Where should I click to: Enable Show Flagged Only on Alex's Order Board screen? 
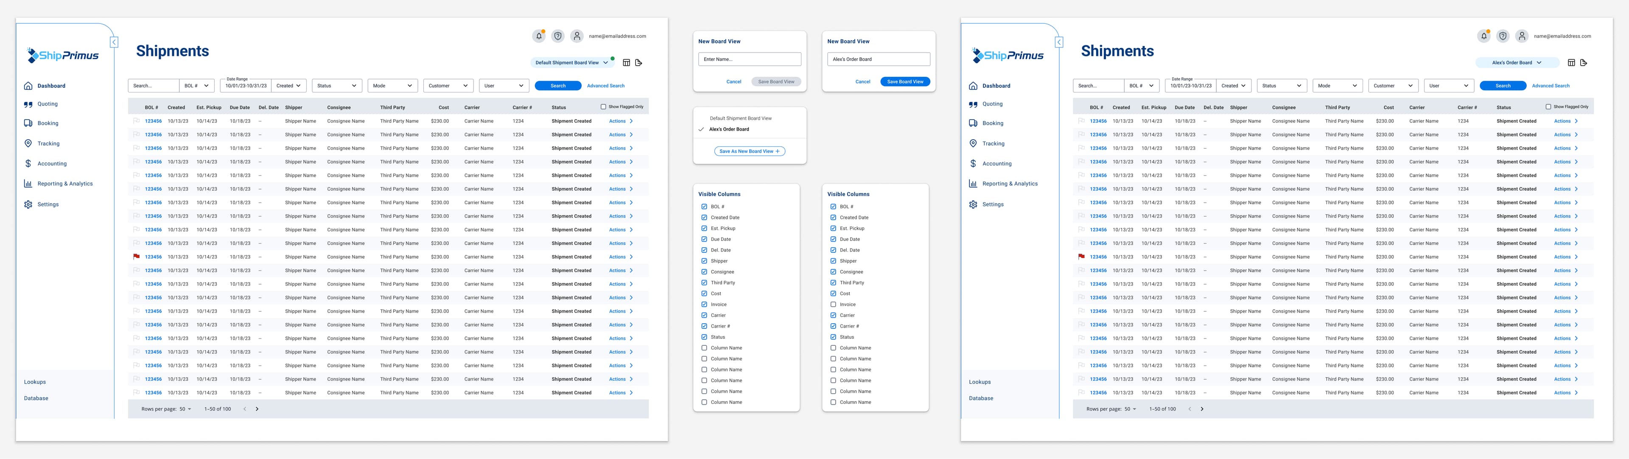pyautogui.click(x=1548, y=107)
